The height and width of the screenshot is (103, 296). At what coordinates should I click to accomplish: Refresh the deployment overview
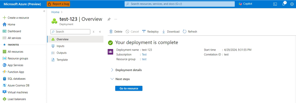point(190,31)
